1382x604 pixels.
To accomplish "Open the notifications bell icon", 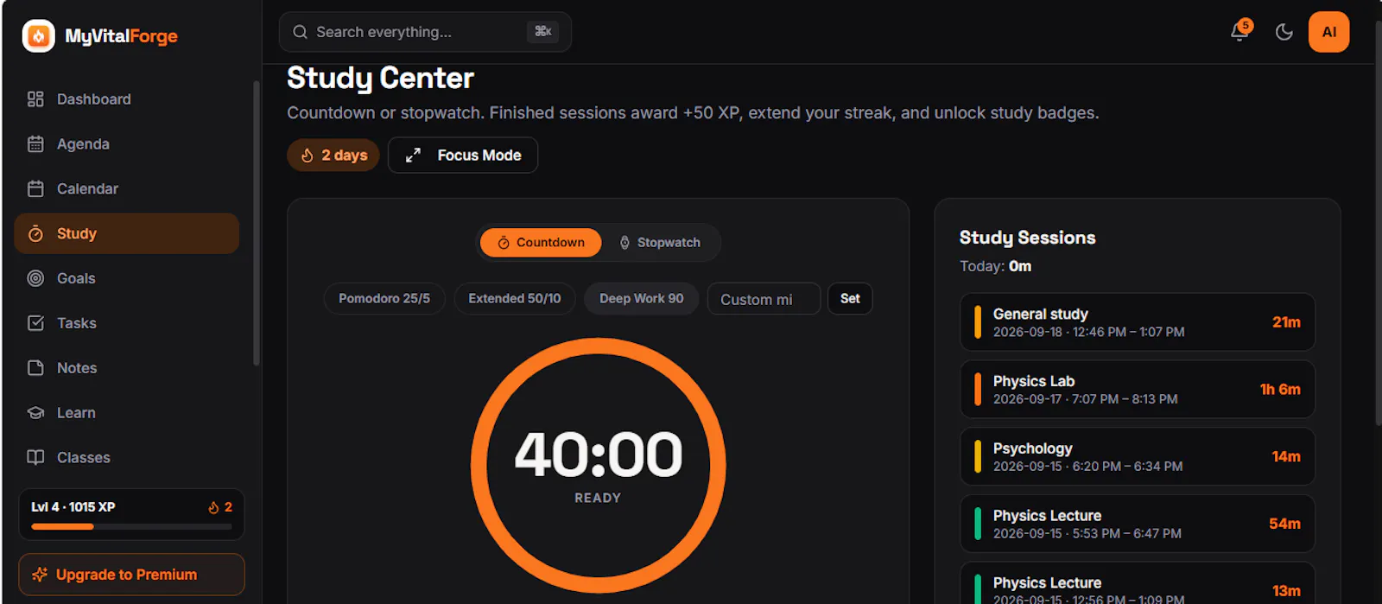I will [1239, 32].
